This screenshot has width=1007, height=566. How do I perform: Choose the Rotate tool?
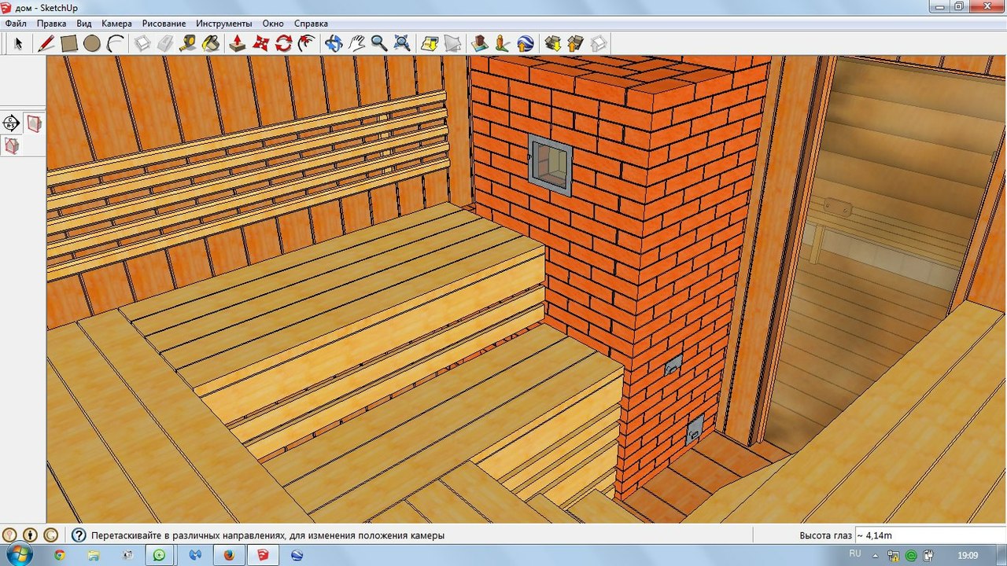283,43
